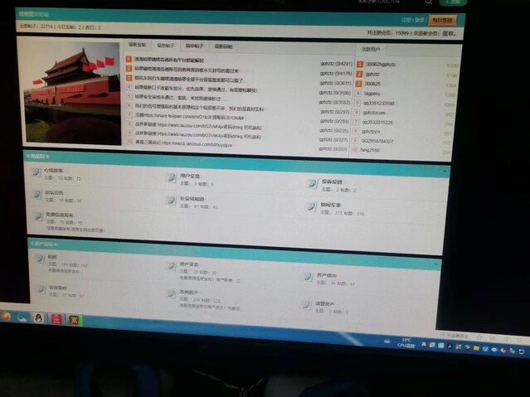Open the 新闻军事 board title
The image size is (530, 397).
[x=331, y=205]
